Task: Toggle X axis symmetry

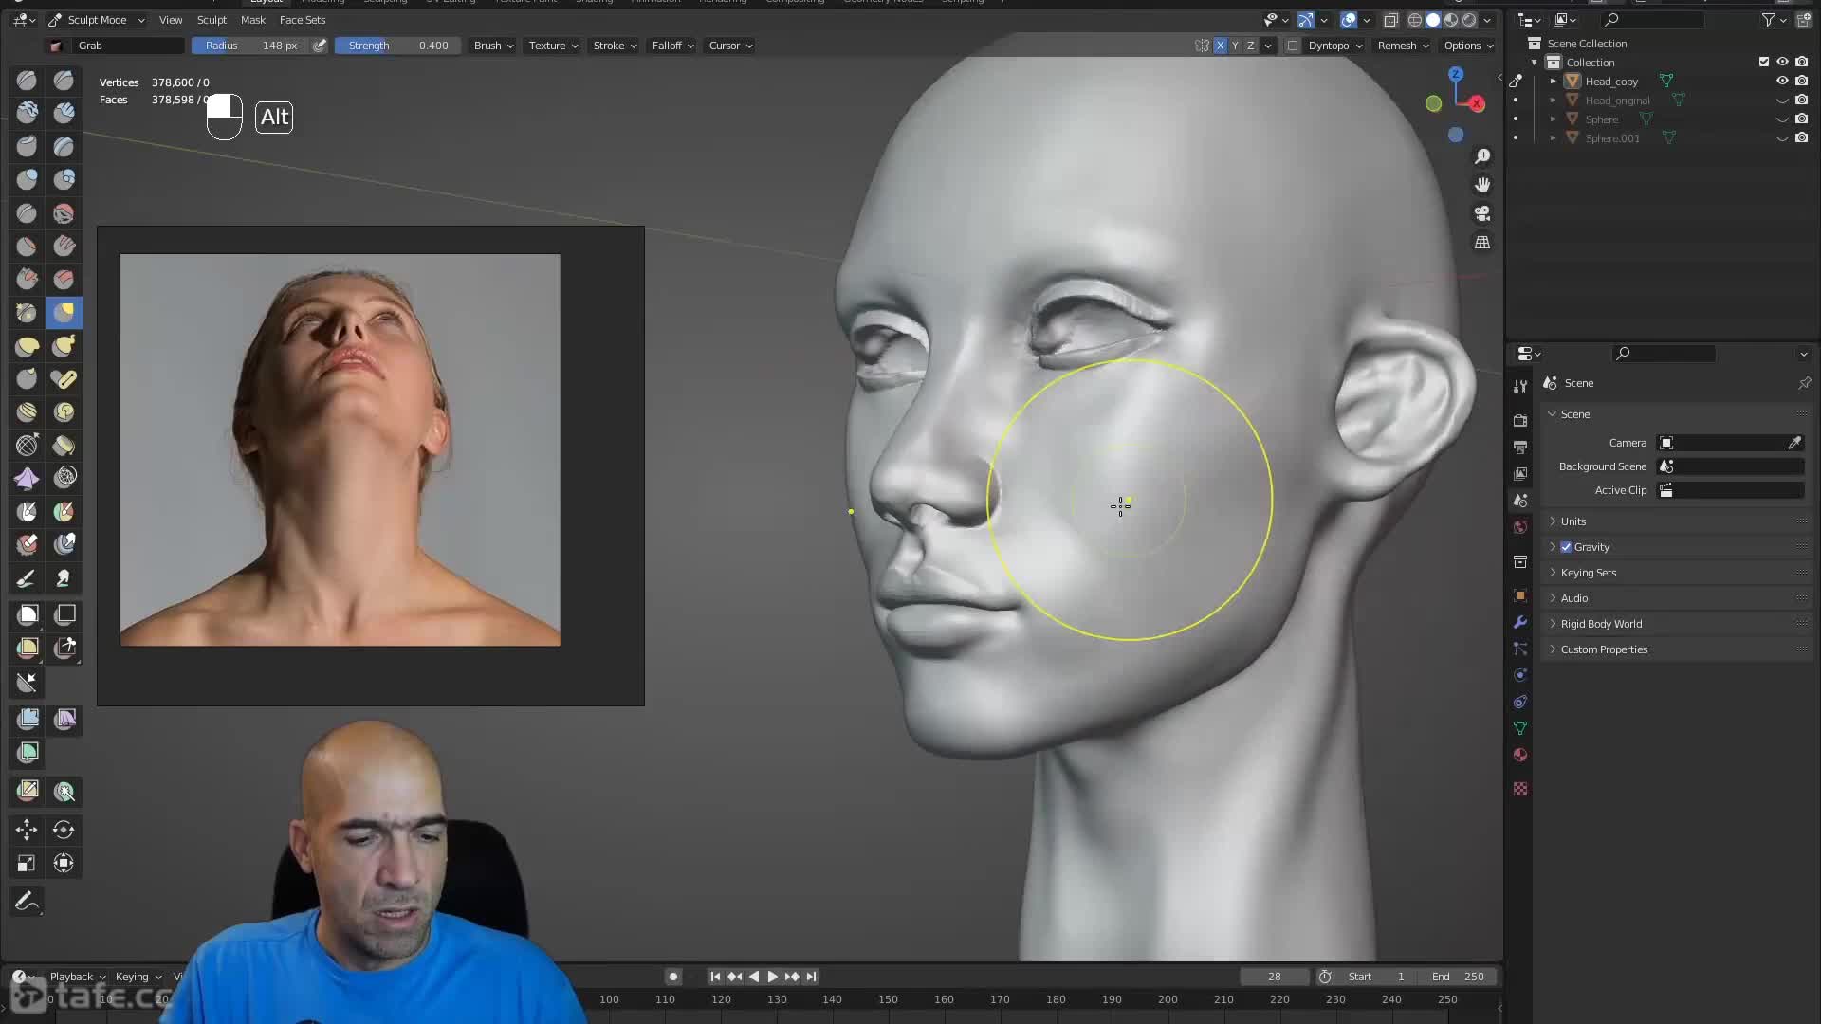Action: point(1220,46)
